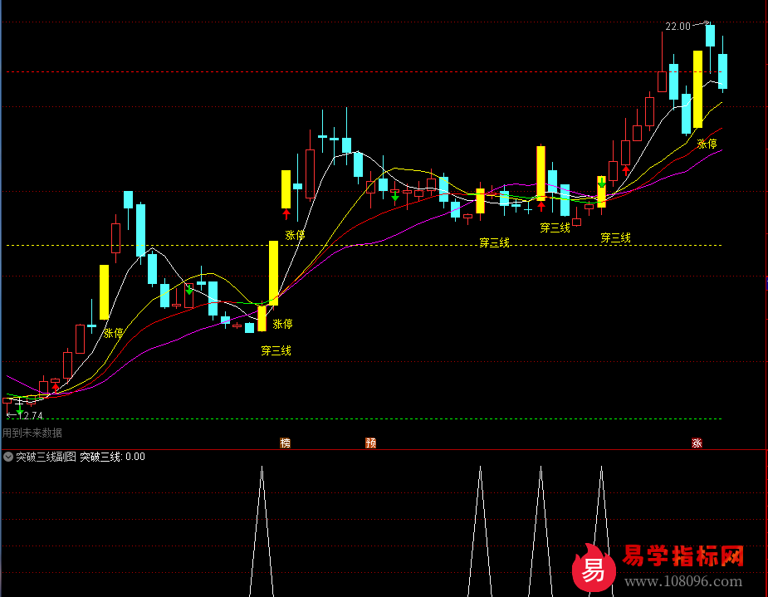The width and height of the screenshot is (768, 597).
Task: Click the 涨 info marker icon
Action: 697,443
